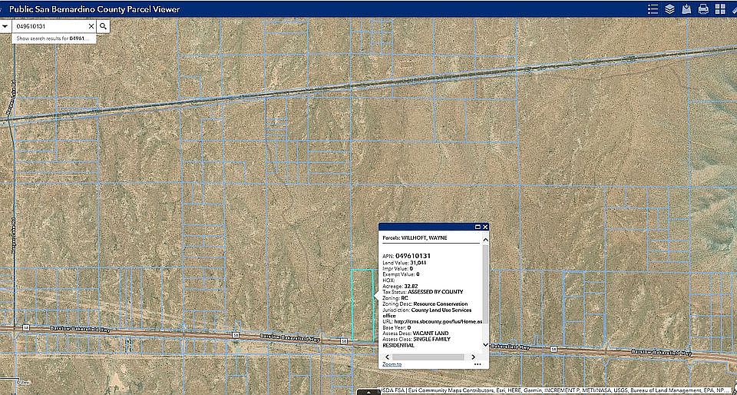Open the popup more options ellipsis

click(x=478, y=364)
